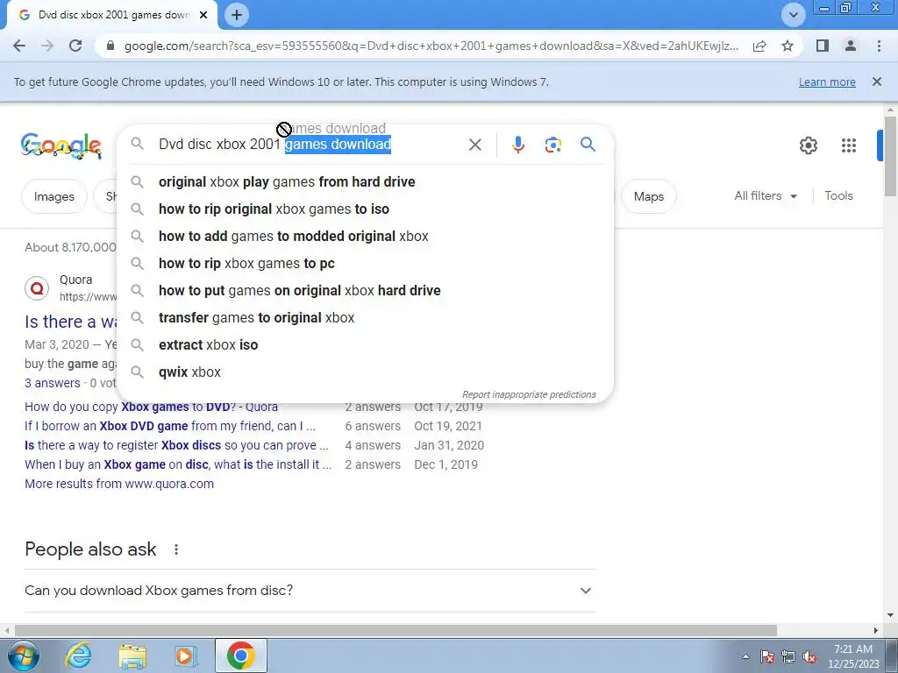Select suggestion how to rip xbox games to pc

(x=365, y=263)
